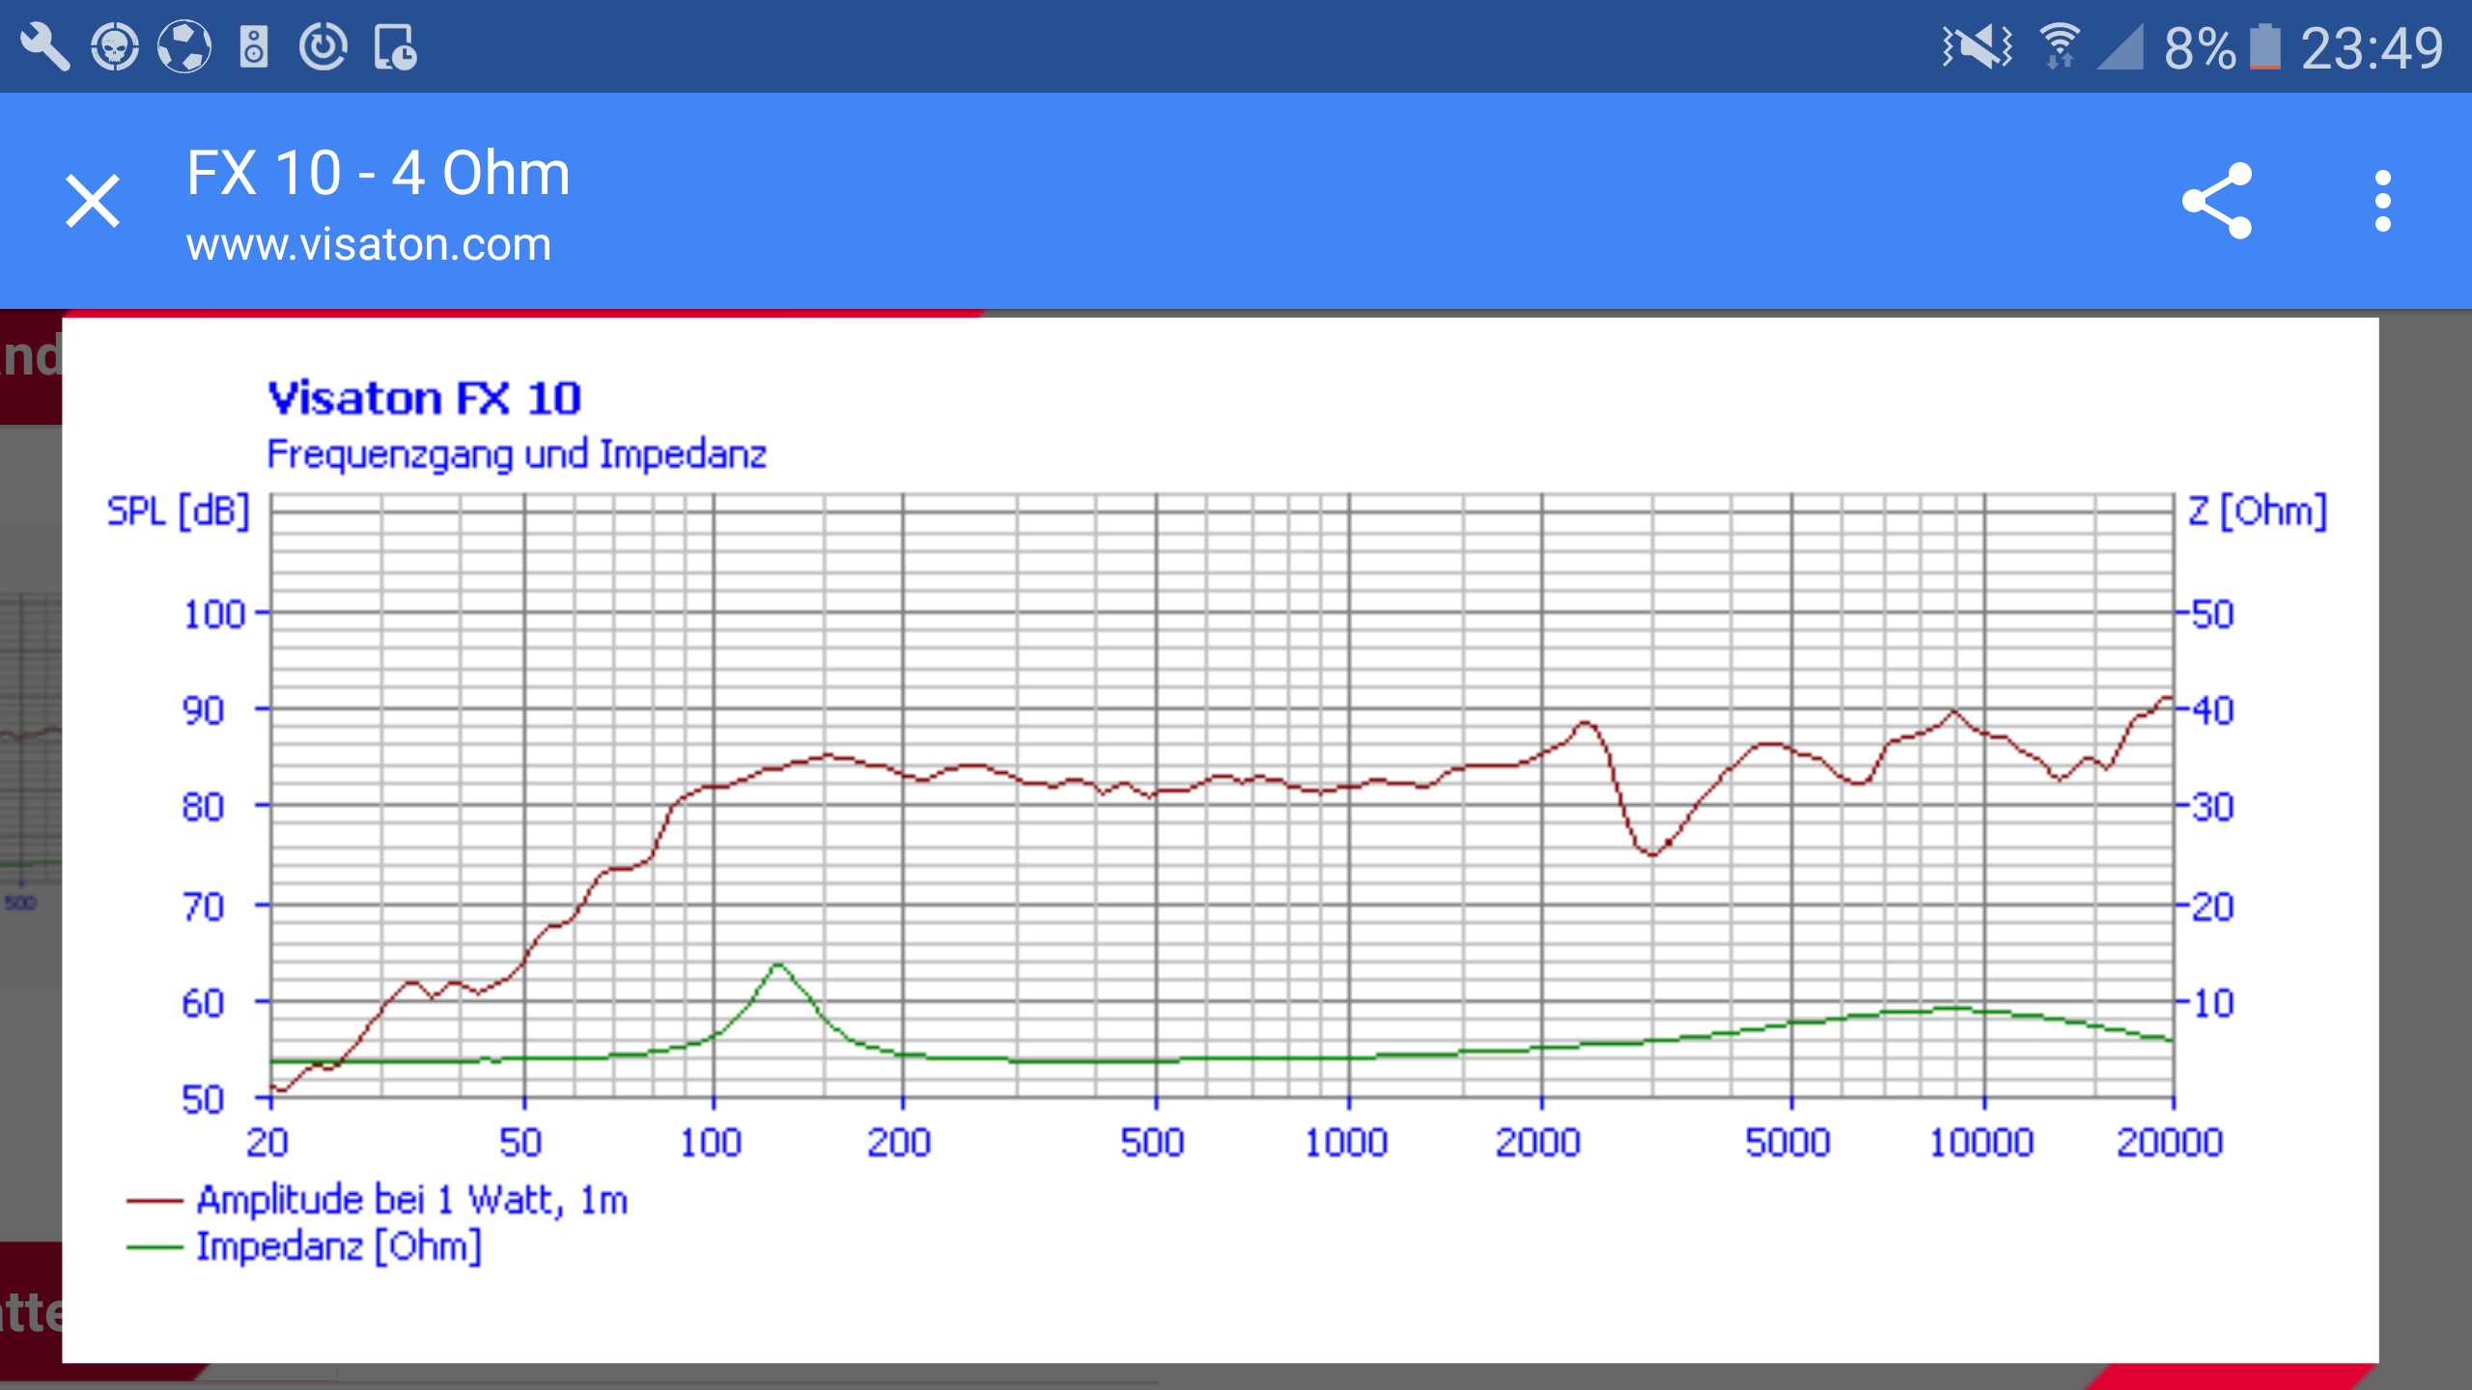This screenshot has height=1390, width=2472.
Task: Tap the green impedance legend line swatch
Action: (154, 1247)
